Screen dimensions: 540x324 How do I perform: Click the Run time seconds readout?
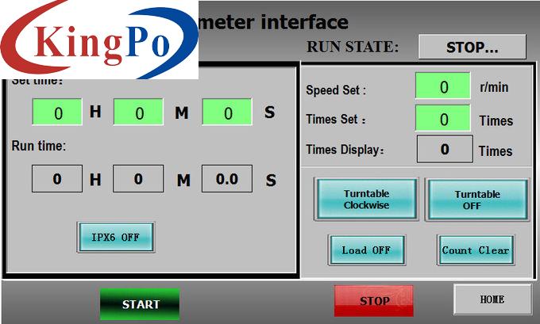[x=226, y=179]
